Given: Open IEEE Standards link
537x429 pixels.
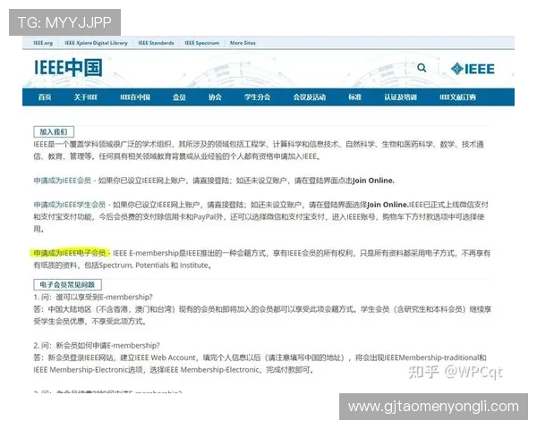Looking at the screenshot, I should (156, 43).
